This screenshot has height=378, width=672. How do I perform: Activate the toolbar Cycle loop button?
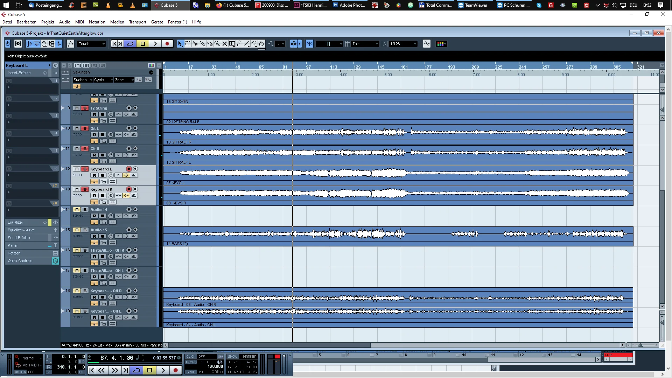click(130, 44)
